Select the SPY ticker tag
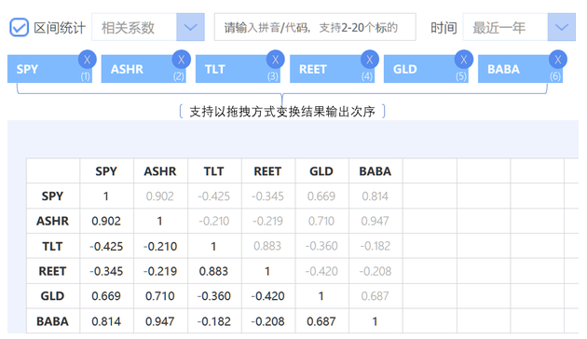587x339 pixels. coord(49,69)
